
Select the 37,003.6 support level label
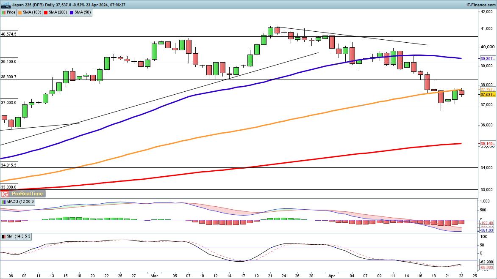pos(9,102)
